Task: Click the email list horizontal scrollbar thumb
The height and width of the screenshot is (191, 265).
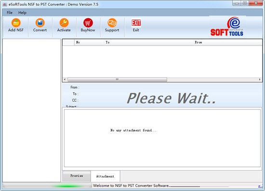Action: 117,79
